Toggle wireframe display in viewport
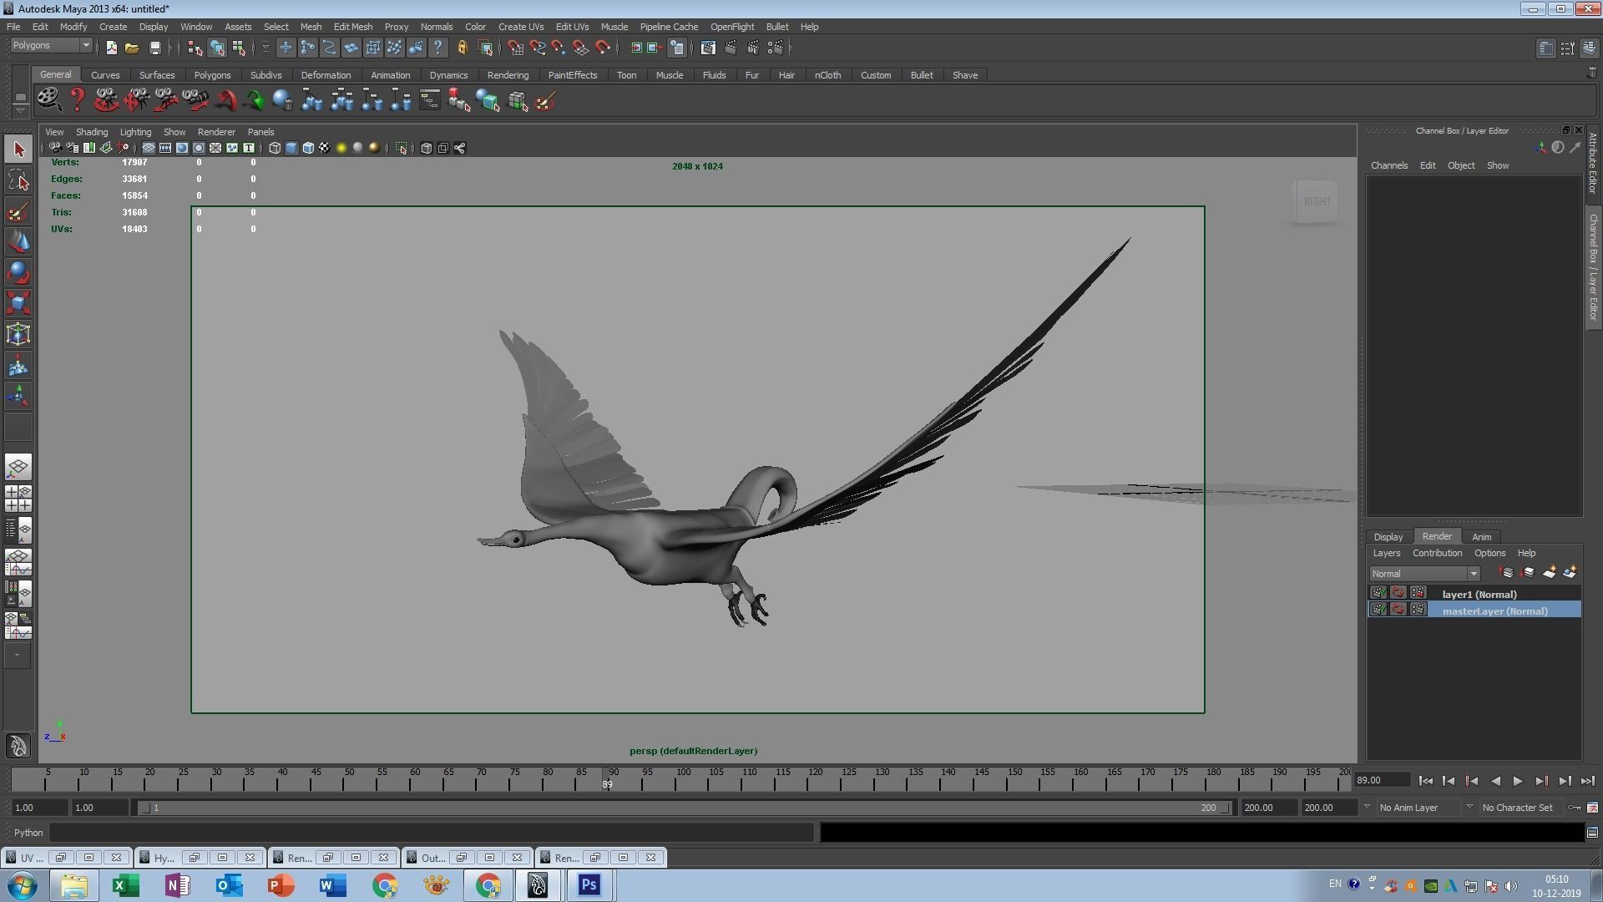Screen dimensions: 1603x902 coord(275,148)
